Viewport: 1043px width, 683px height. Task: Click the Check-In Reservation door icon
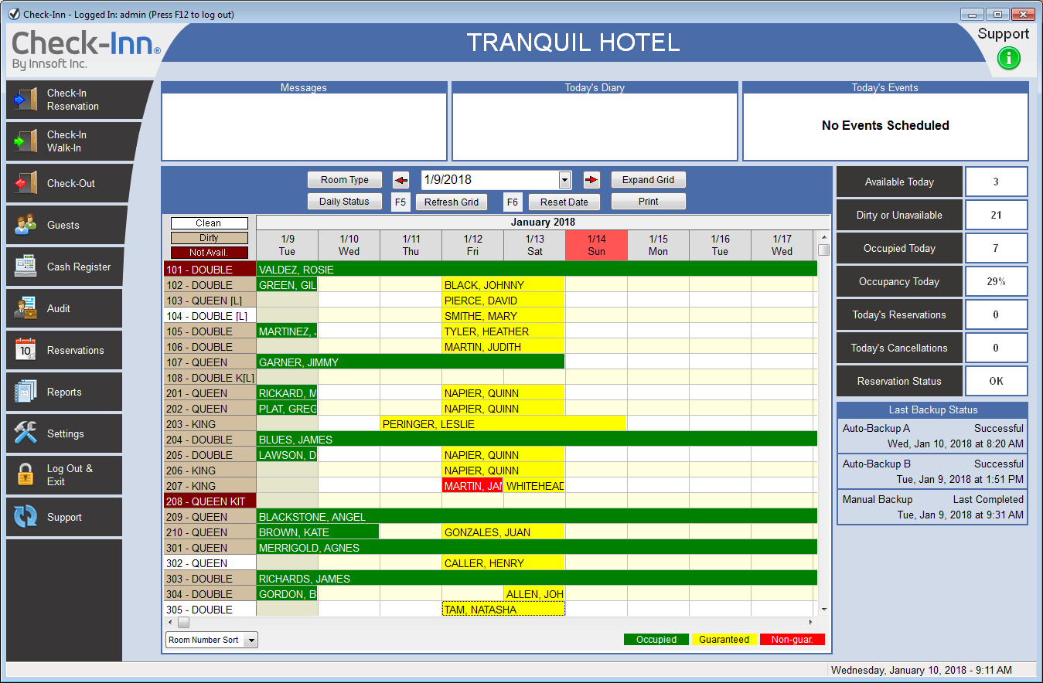click(26, 100)
